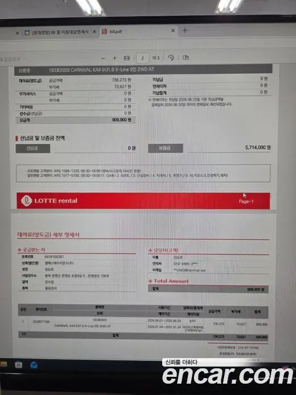Click the 요금계 total 809,900 원

tap(121, 120)
